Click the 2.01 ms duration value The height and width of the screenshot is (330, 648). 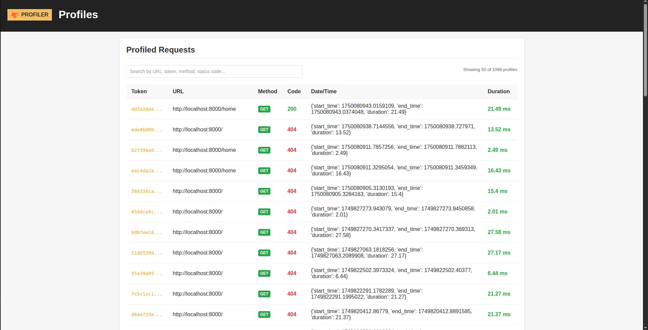(497, 211)
